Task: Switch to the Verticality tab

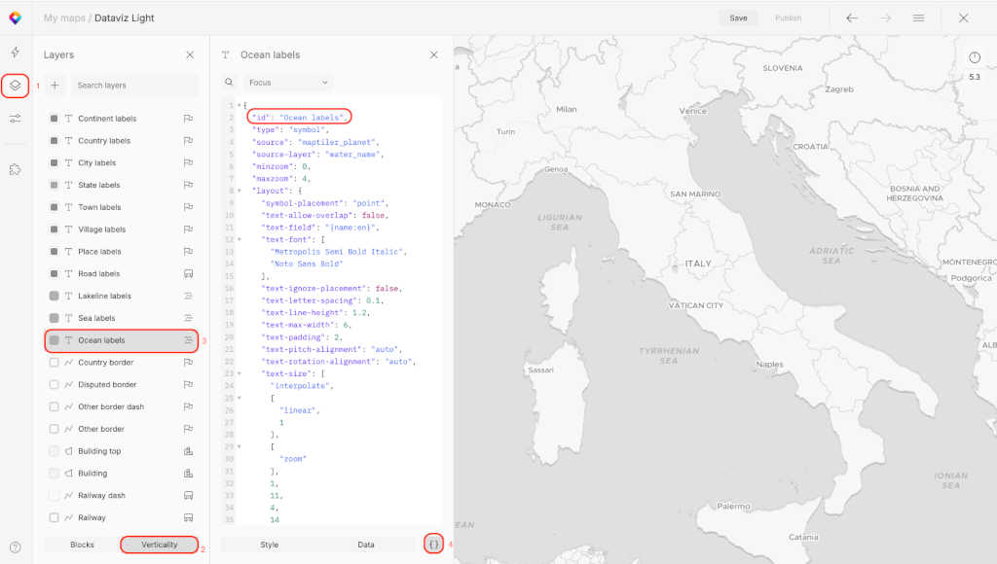Action: coord(159,545)
